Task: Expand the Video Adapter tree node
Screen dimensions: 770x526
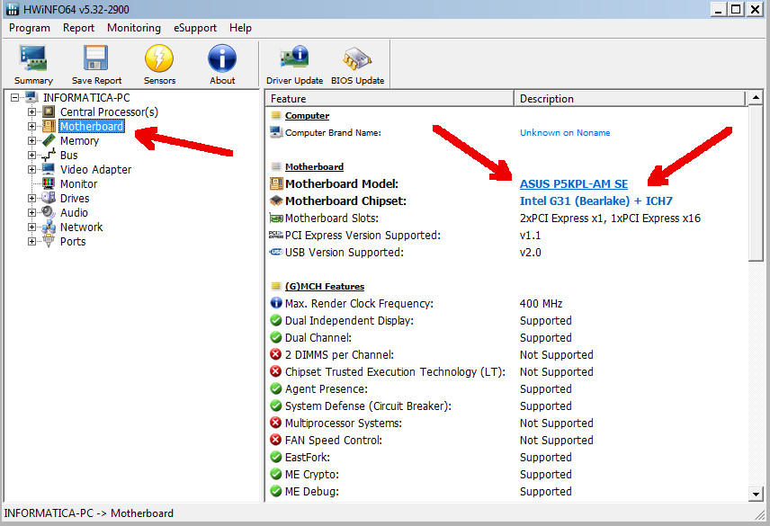Action: (31, 169)
